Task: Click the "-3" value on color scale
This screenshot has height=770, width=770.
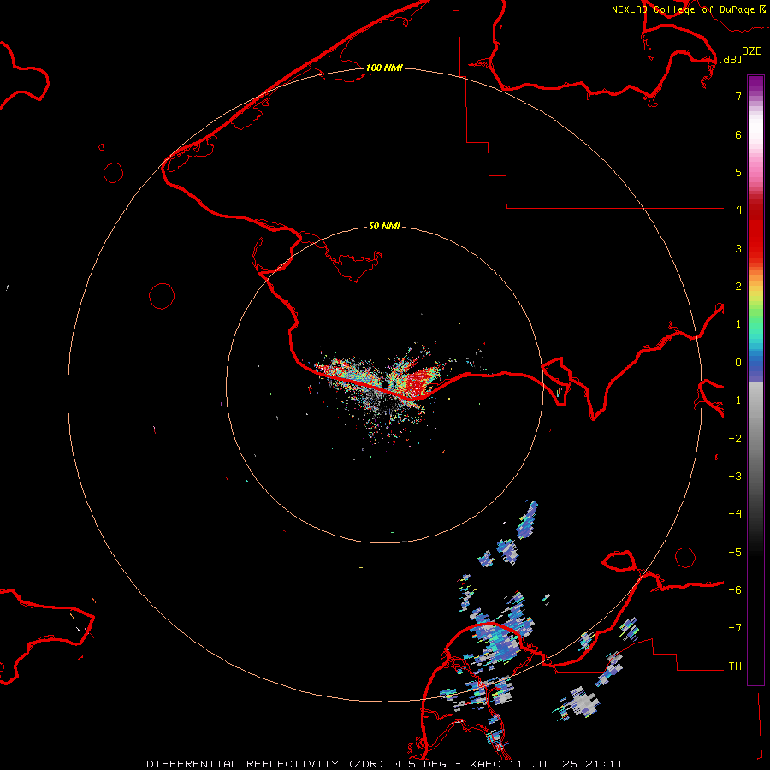Action: pyautogui.click(x=735, y=477)
